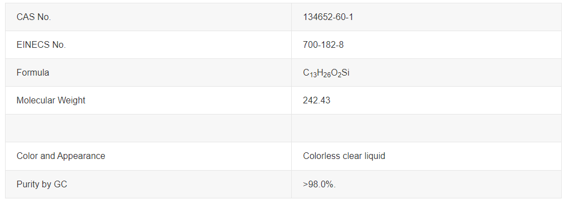569x204 pixels.
Task: Click the CAS No. label cell
Action: point(148,17)
